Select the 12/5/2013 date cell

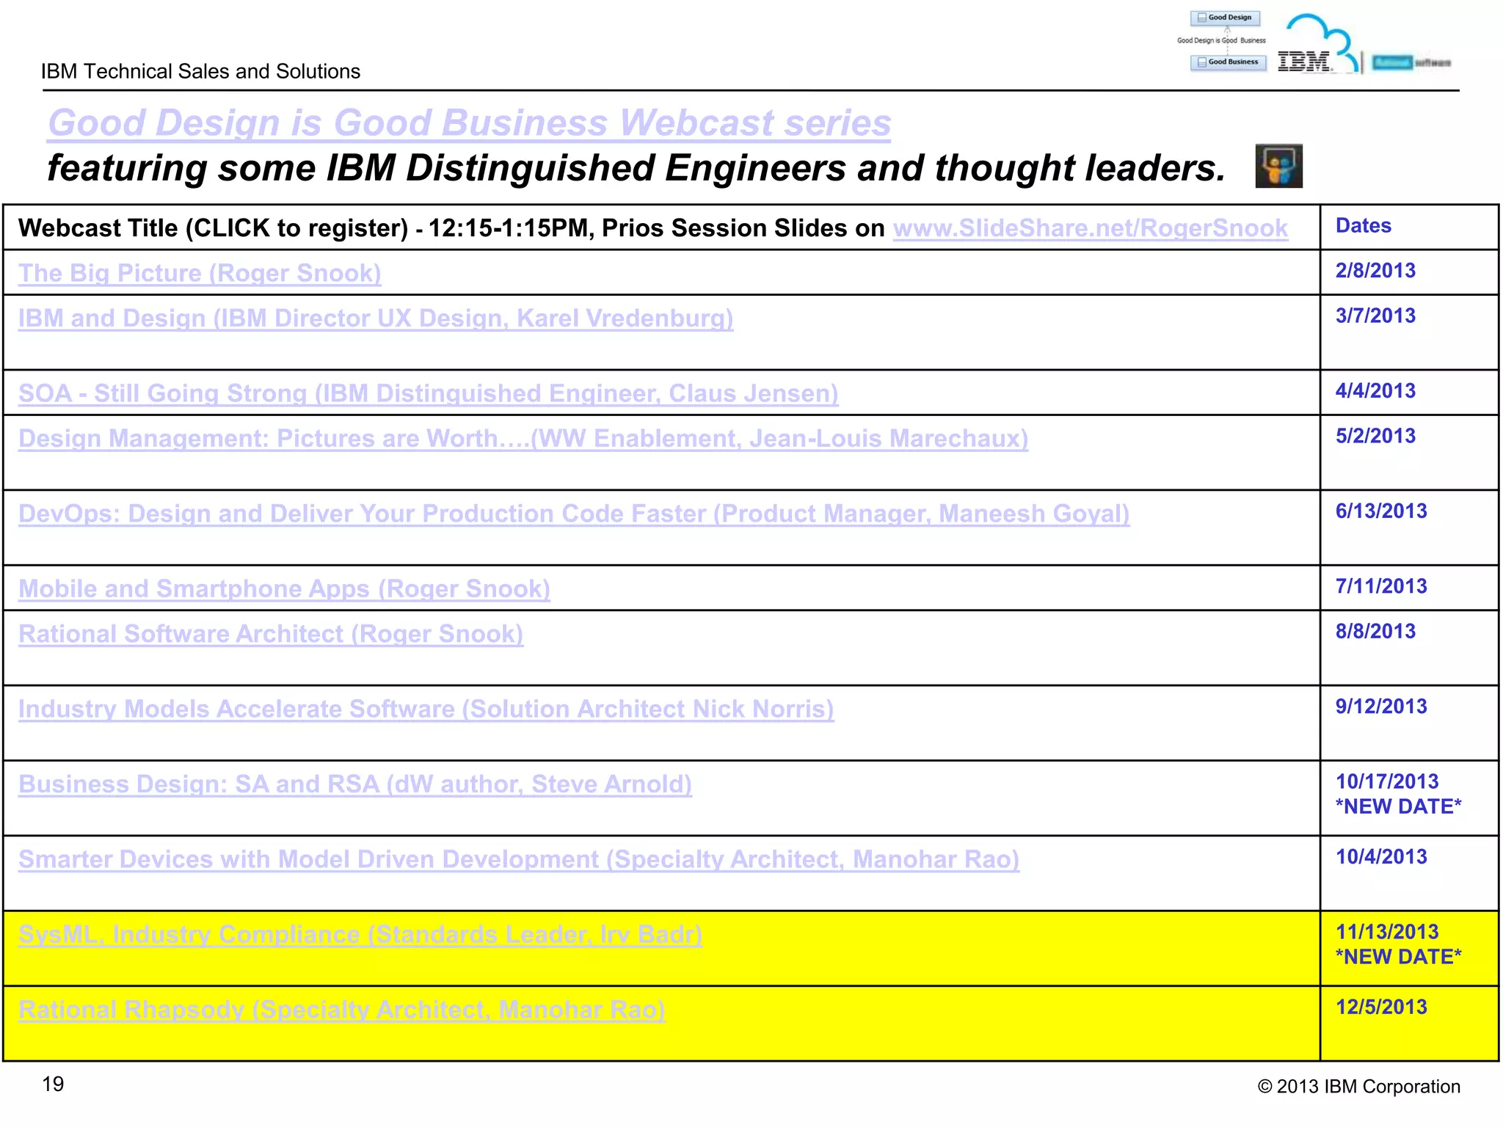pos(1409,1024)
